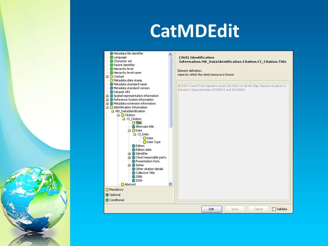Click the teal icon beside Spatial representation information
This screenshot has height=246, width=328.
pyautogui.click(x=111, y=96)
